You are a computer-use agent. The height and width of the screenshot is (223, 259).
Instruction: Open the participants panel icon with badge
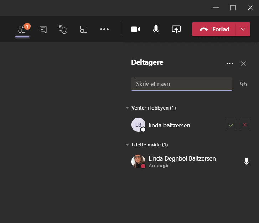tap(22, 30)
